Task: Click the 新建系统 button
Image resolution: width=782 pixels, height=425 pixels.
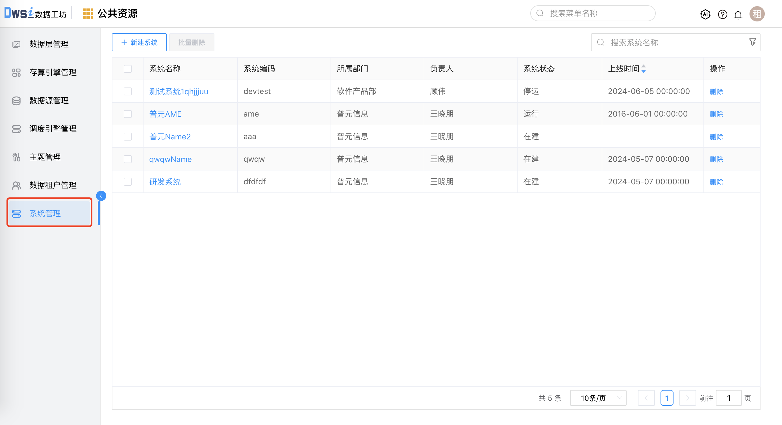Action: 139,42
